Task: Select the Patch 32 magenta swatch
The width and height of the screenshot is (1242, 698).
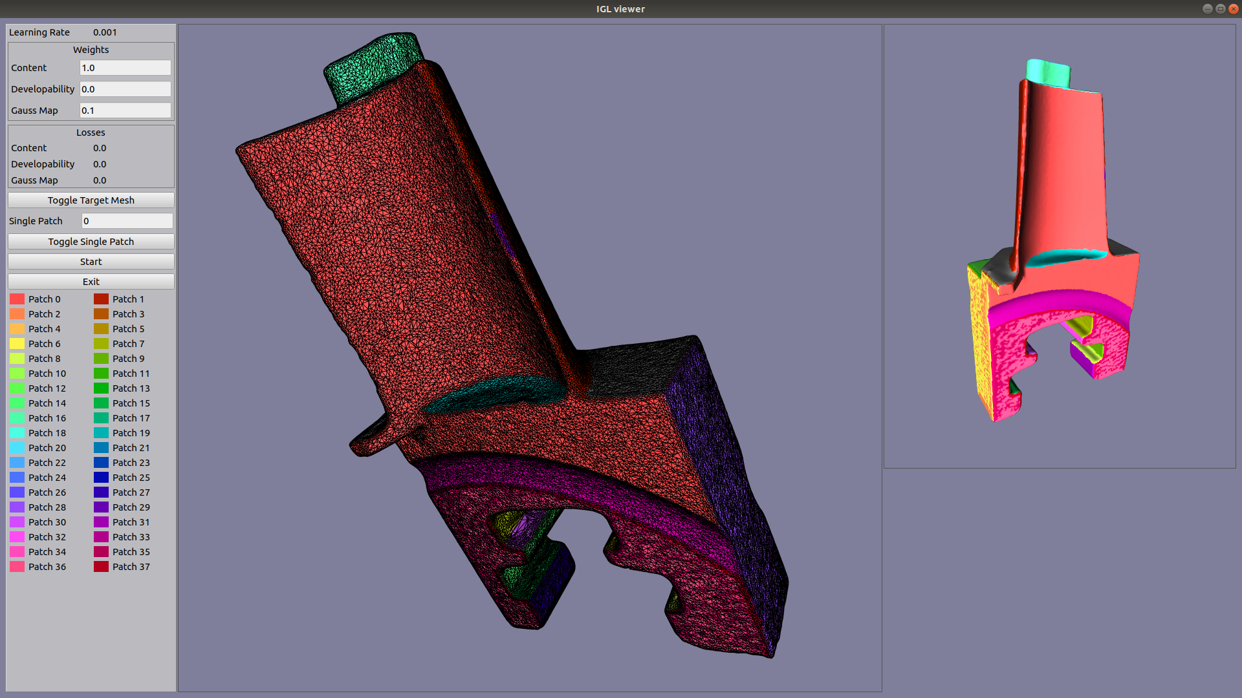Action: (17, 537)
